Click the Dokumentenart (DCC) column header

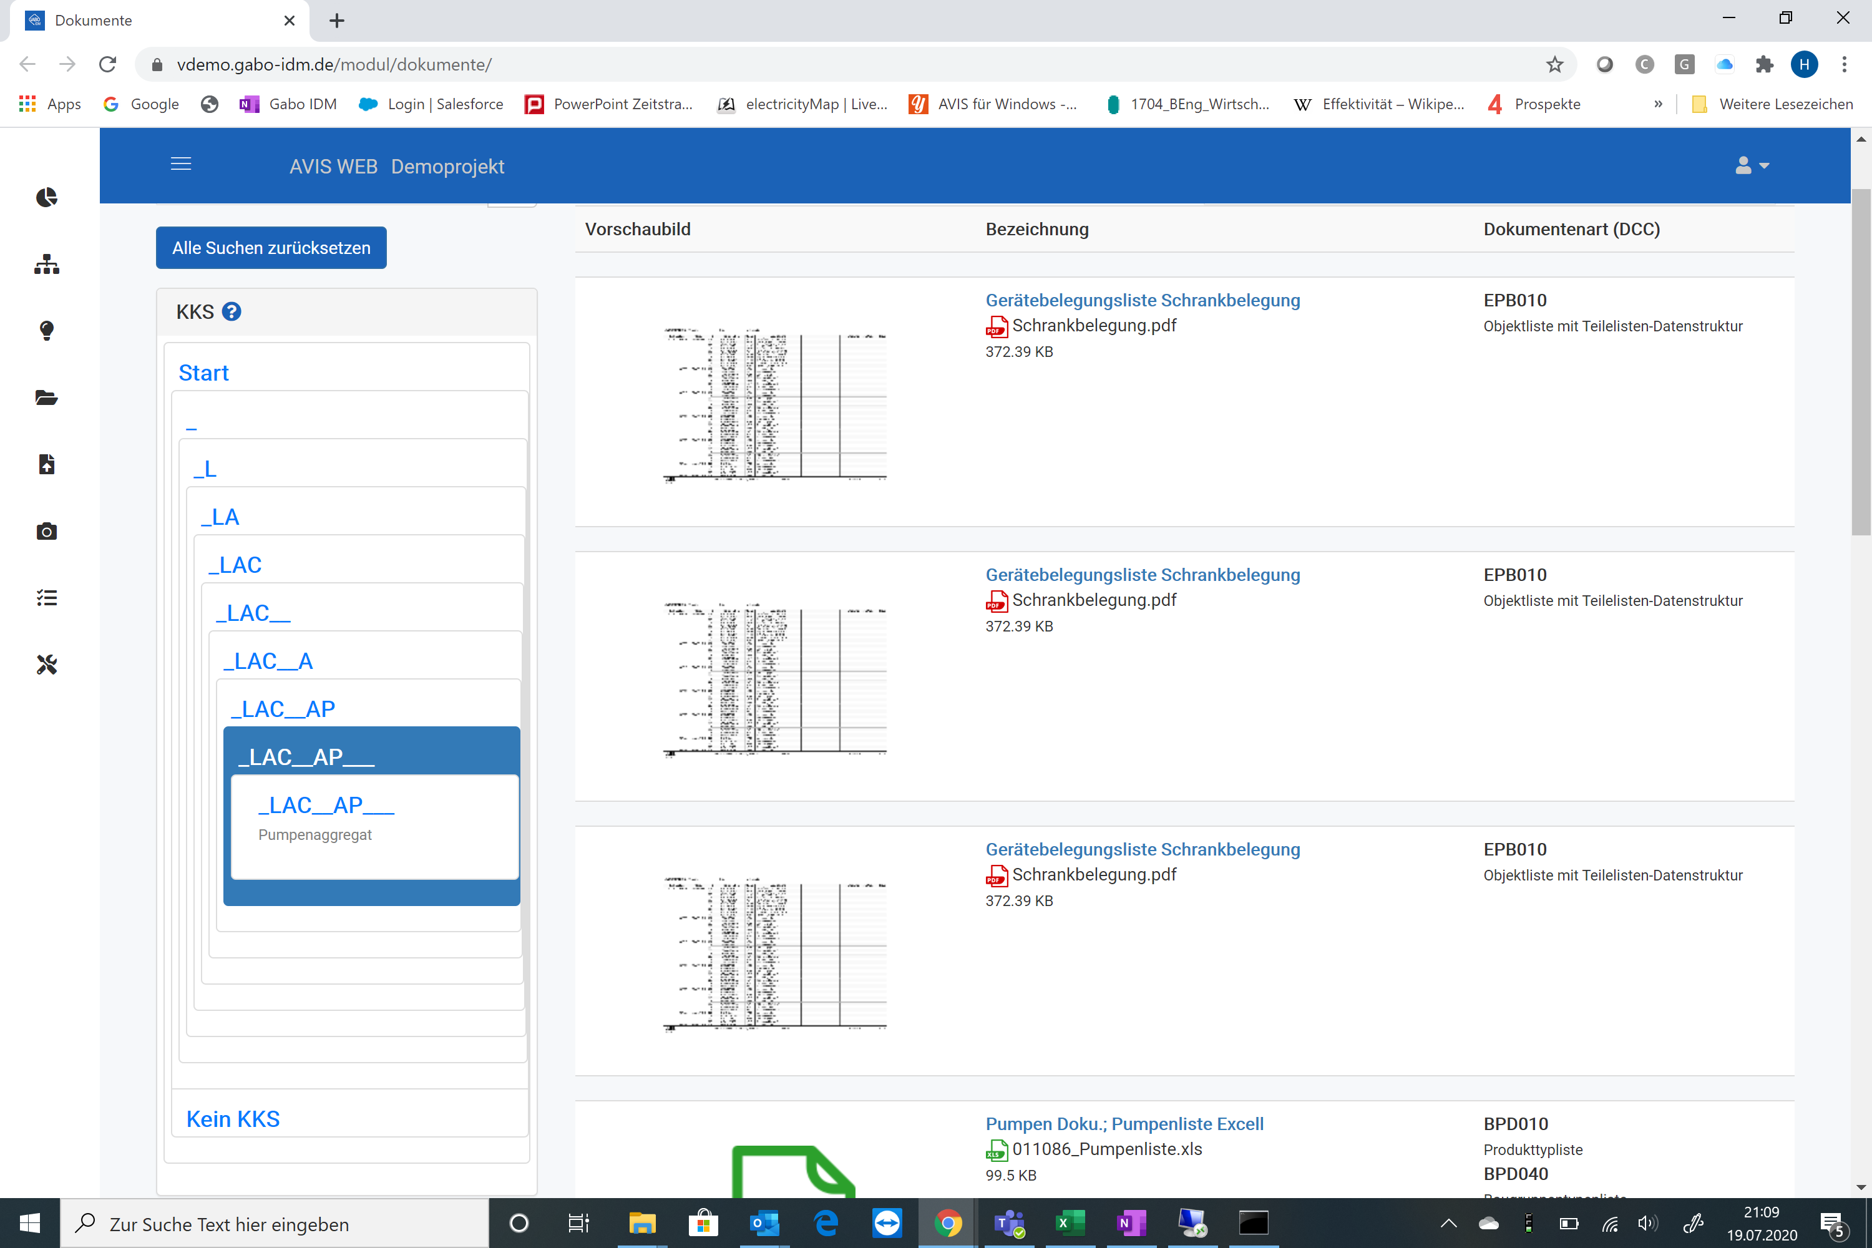tap(1571, 229)
